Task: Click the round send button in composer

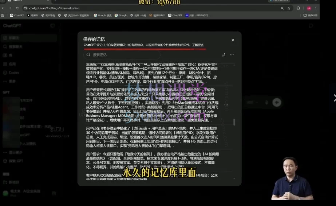Action: point(277,102)
